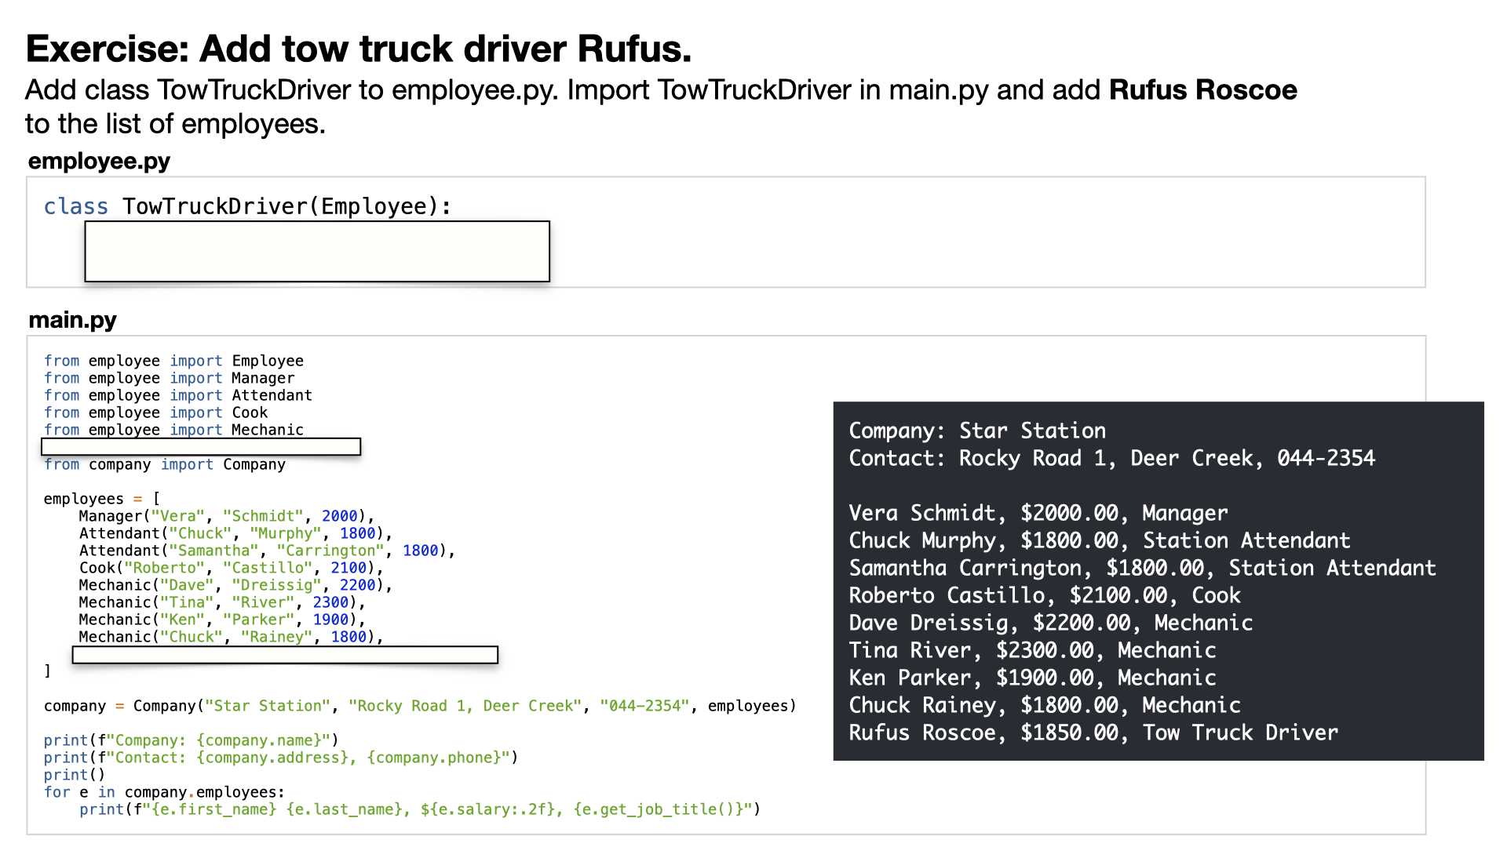The width and height of the screenshot is (1507, 847).
Task: Click 'Ken Parker, $1900.00, Mechanic' output line
Action: [x=1033, y=678]
